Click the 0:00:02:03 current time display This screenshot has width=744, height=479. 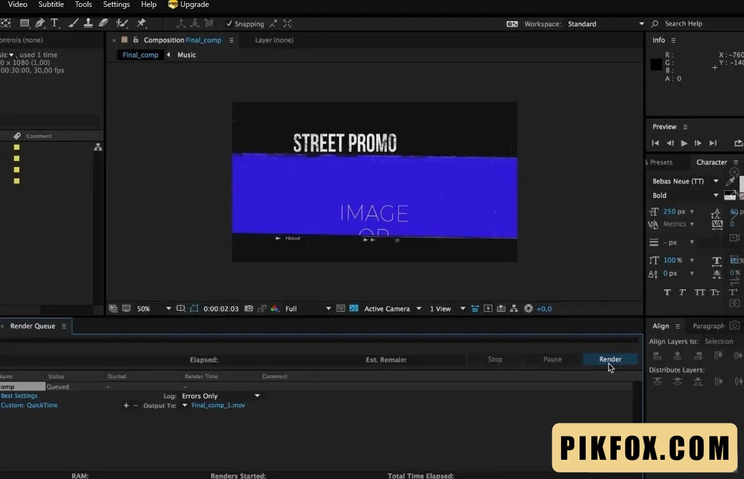[220, 308]
